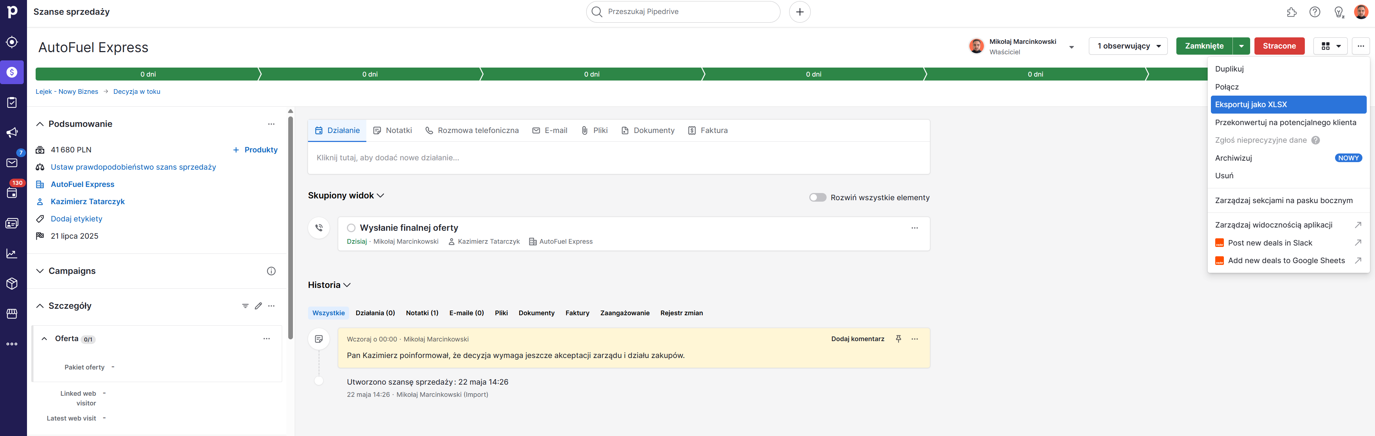Open Products box icon in sidebar
The height and width of the screenshot is (436, 1375).
(12, 284)
